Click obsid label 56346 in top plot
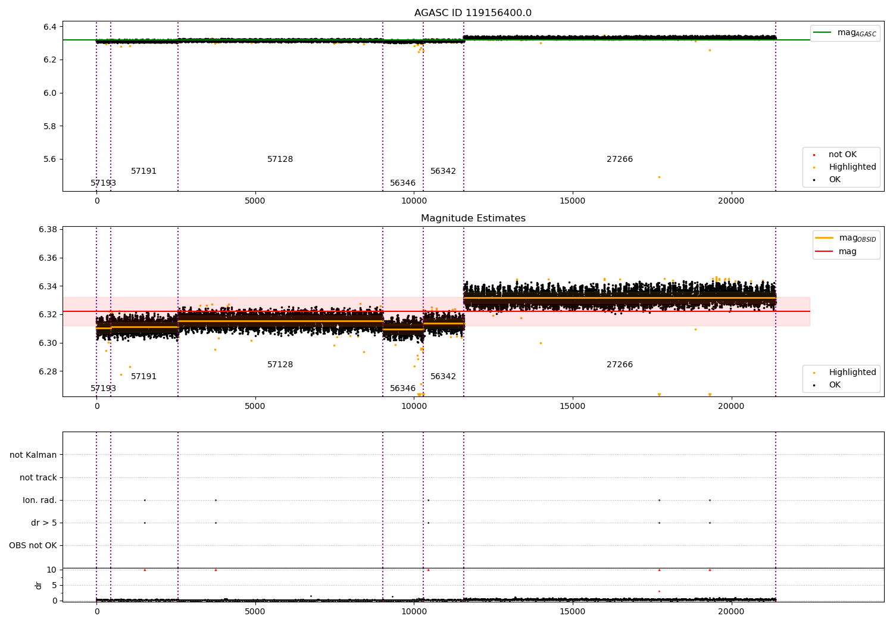Viewport: 893px width, 625px height. point(402,183)
